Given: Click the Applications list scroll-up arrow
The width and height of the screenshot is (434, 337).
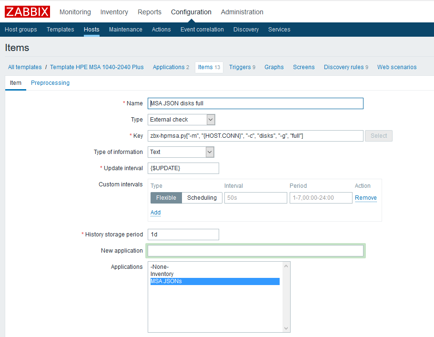Looking at the screenshot, I should (x=286, y=267).
